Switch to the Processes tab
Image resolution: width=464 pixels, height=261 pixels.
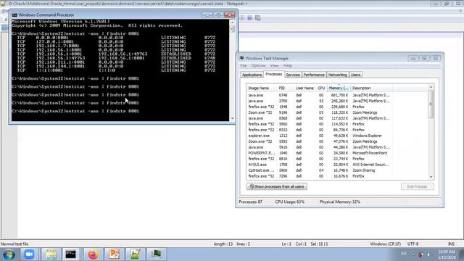[274, 74]
